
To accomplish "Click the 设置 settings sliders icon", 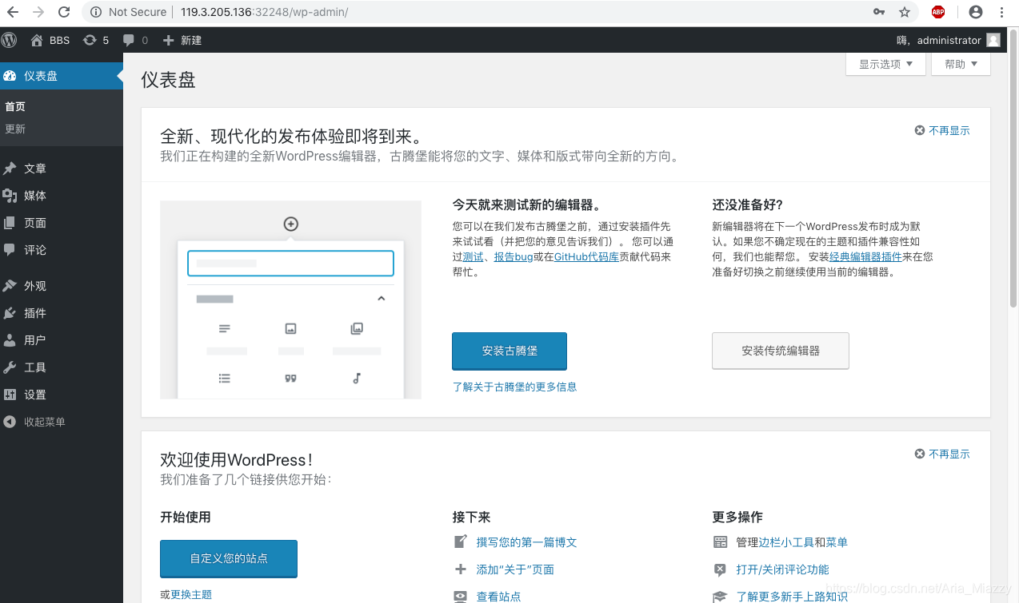I will coord(10,395).
